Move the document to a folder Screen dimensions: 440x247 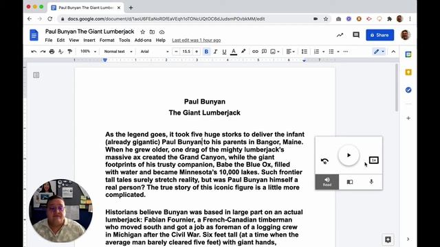(152, 32)
